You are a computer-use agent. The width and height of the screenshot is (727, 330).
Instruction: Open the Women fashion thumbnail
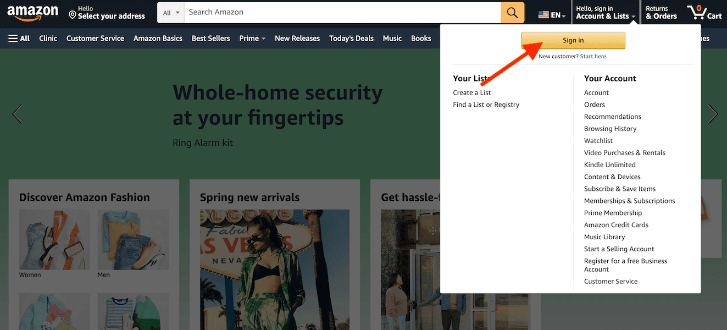54,244
